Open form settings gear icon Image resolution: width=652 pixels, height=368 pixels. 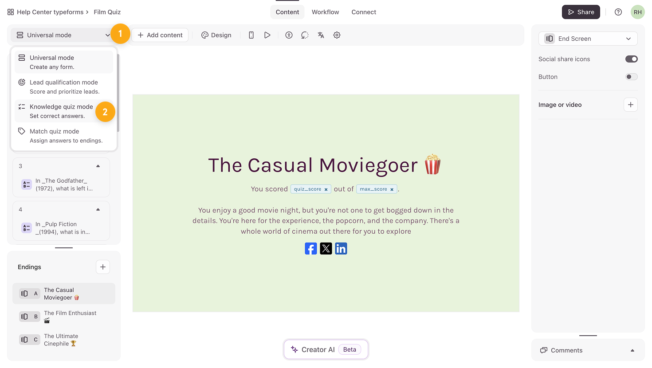[337, 35]
